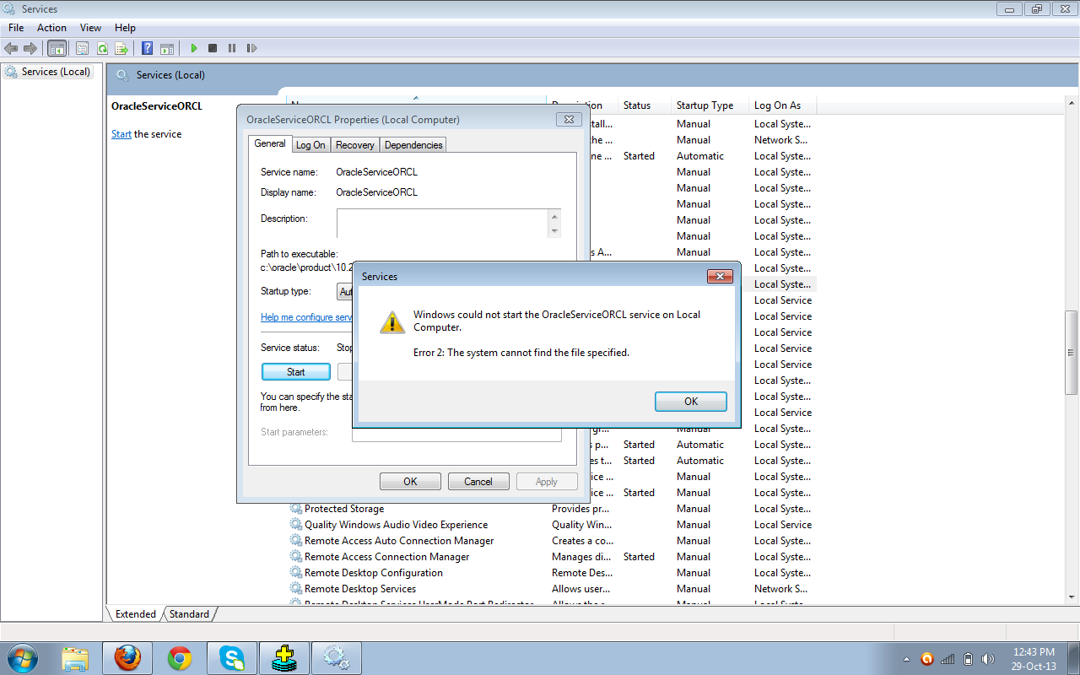This screenshot has height=675, width=1080.
Task: Open the Log On tab in Properties
Action: point(310,145)
